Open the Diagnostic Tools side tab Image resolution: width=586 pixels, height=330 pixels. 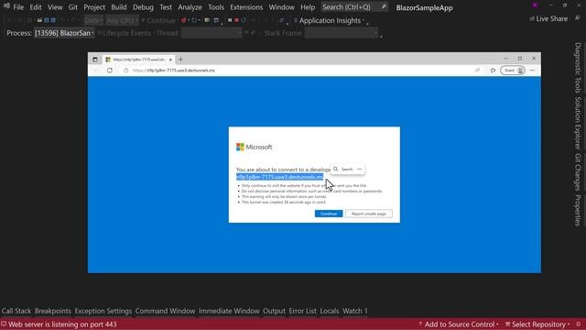pyautogui.click(x=578, y=68)
